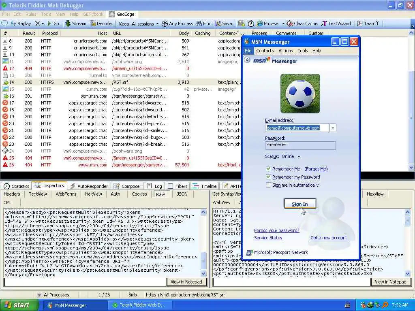Click the Remove sessions X icon

coord(38,23)
